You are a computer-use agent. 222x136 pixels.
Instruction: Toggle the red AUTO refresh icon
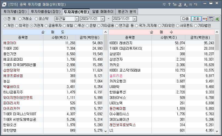click(x=204, y=19)
